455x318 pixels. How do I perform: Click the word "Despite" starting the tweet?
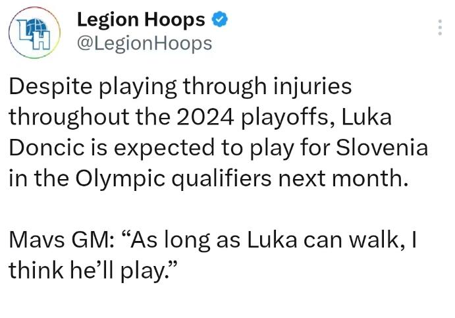tap(50, 87)
